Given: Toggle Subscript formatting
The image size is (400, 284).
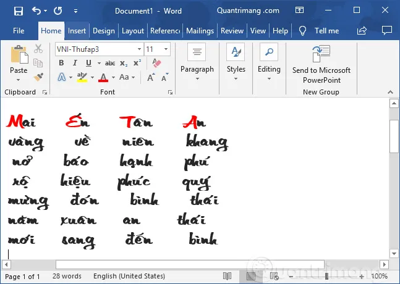Looking at the screenshot, I should (124, 64).
